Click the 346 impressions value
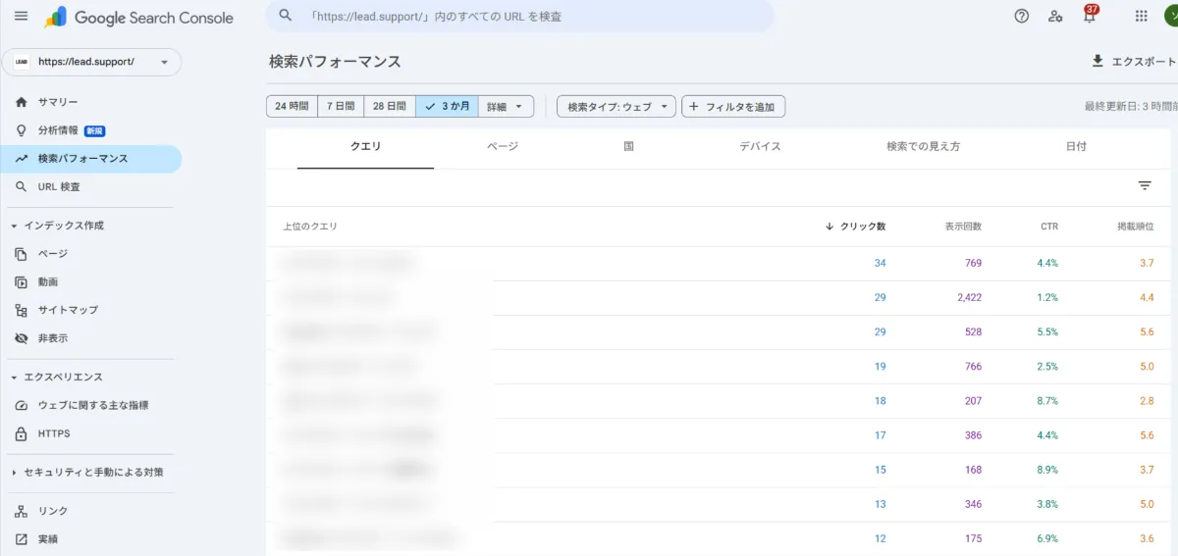 pos(973,504)
